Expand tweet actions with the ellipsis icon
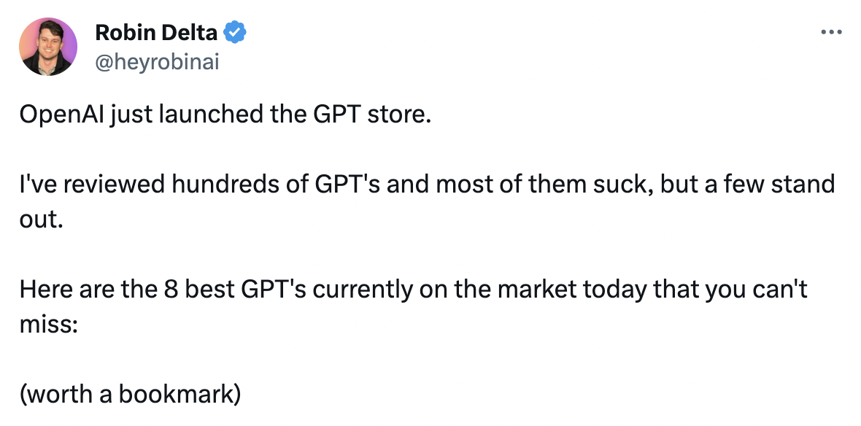Viewport: 861px width, 426px height. (832, 32)
